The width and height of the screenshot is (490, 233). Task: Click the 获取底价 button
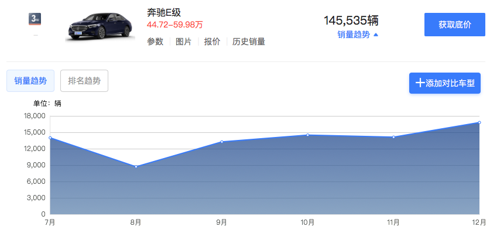click(x=455, y=25)
